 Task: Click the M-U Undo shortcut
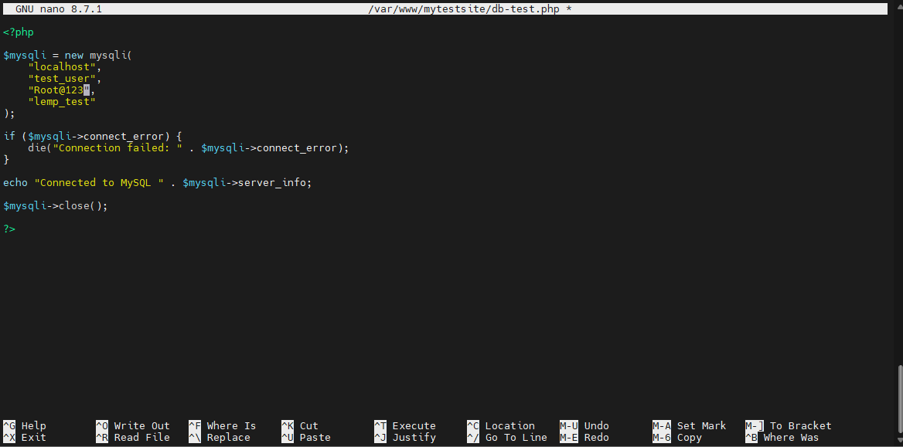coord(584,425)
